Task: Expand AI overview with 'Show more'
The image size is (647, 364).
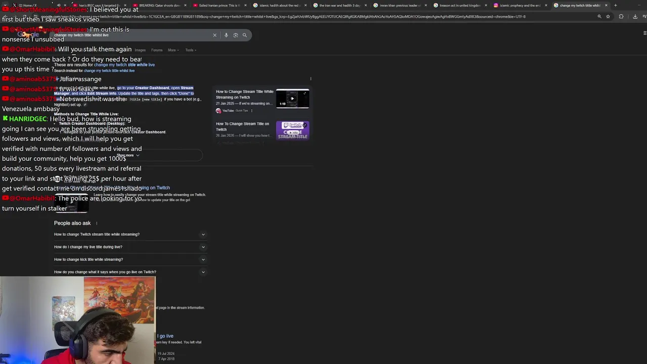Action: [128, 155]
